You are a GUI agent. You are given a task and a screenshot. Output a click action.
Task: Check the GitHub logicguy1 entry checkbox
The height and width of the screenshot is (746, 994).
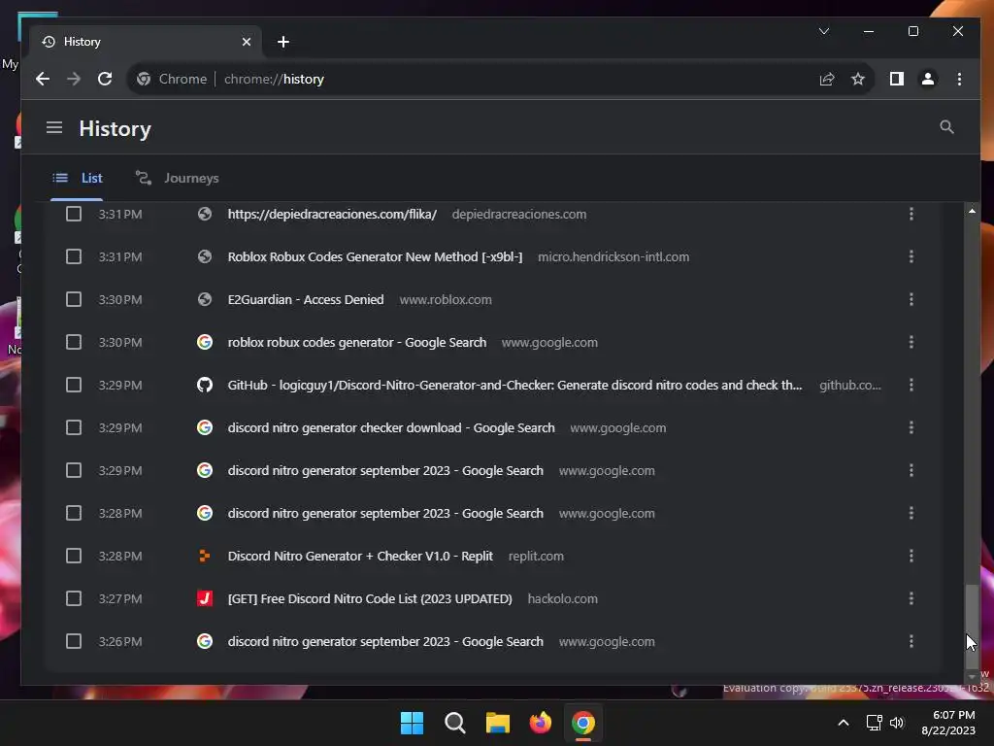point(74,385)
